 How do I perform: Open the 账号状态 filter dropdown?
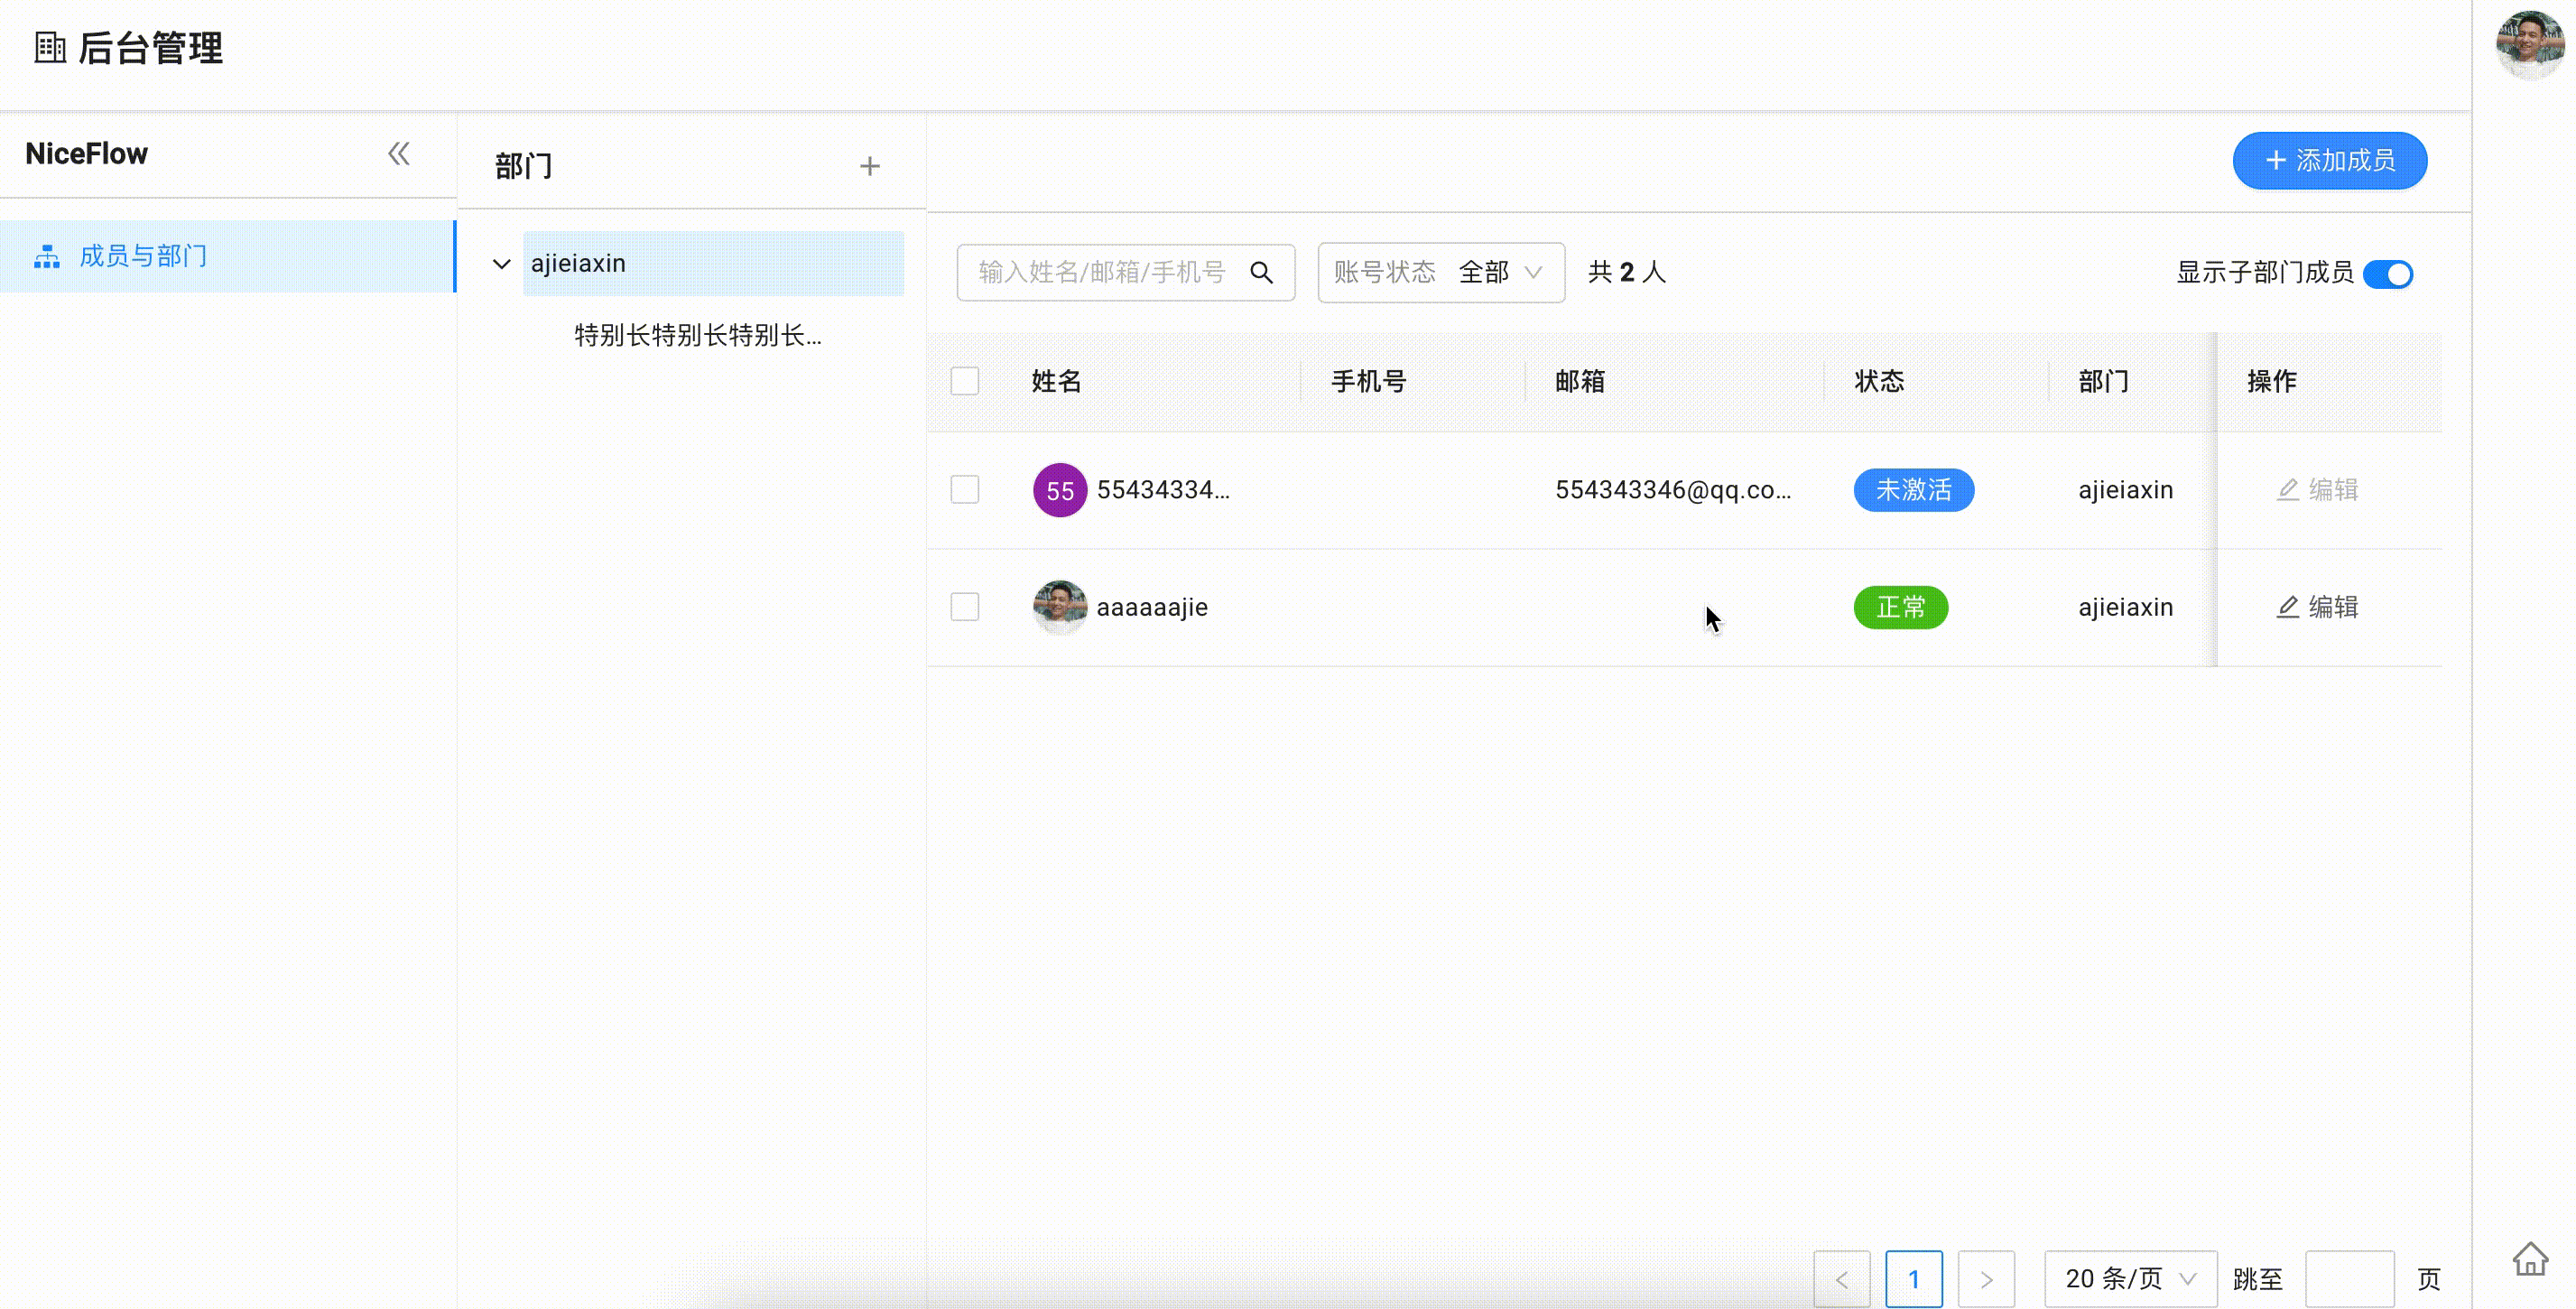(x=1440, y=272)
